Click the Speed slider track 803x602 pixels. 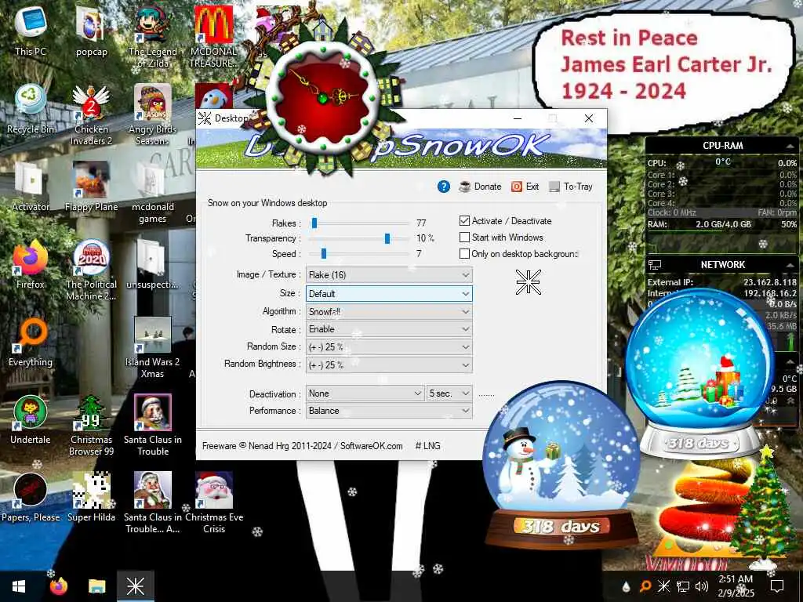[360, 254]
